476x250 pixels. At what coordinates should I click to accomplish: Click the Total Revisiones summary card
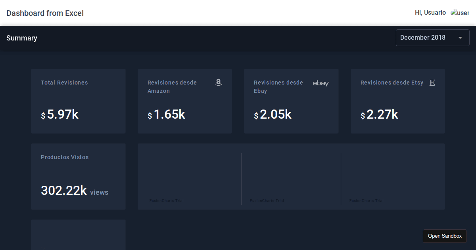78,100
